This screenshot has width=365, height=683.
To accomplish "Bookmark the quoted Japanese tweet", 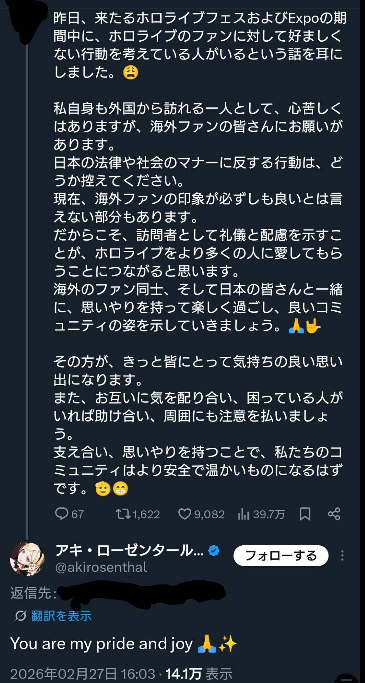I will pos(305,514).
